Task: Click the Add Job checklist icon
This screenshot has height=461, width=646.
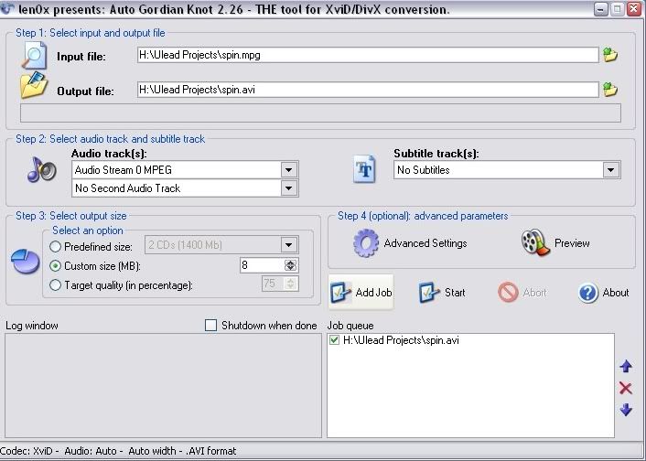Action: tap(340, 293)
